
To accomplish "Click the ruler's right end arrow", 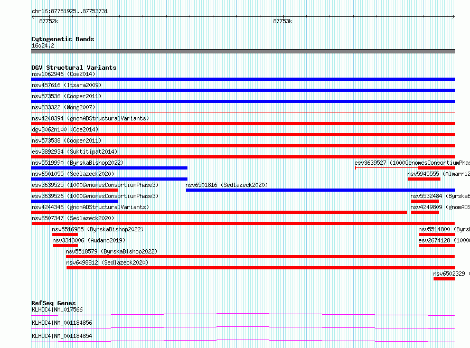I will point(454,16).
